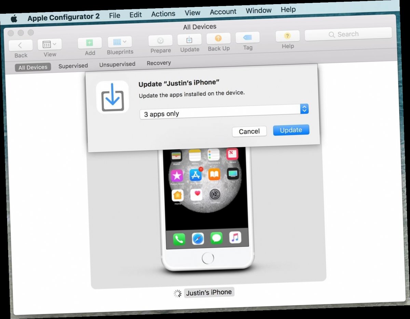Open the "3 apps only" dropdown
The width and height of the screenshot is (410, 319).
click(x=224, y=111)
